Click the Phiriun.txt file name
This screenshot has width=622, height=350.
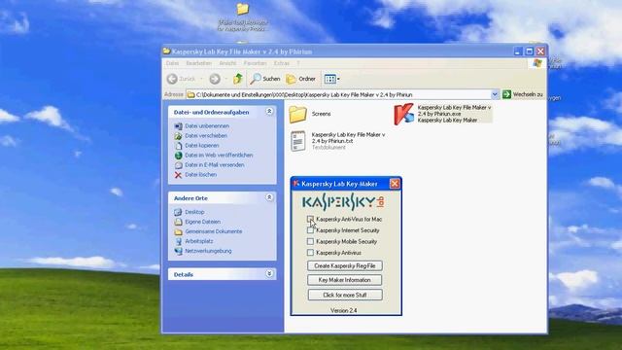tap(348, 138)
